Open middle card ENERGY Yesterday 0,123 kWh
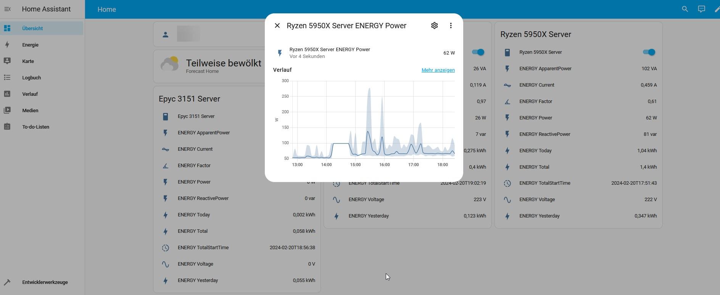This screenshot has height=295, width=720. pos(408,216)
